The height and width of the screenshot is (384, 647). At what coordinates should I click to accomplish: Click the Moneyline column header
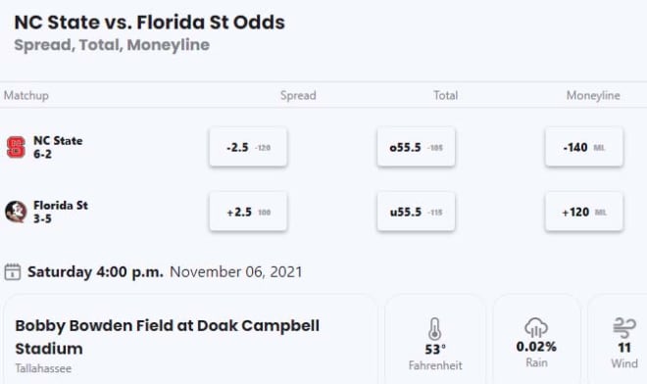click(593, 95)
